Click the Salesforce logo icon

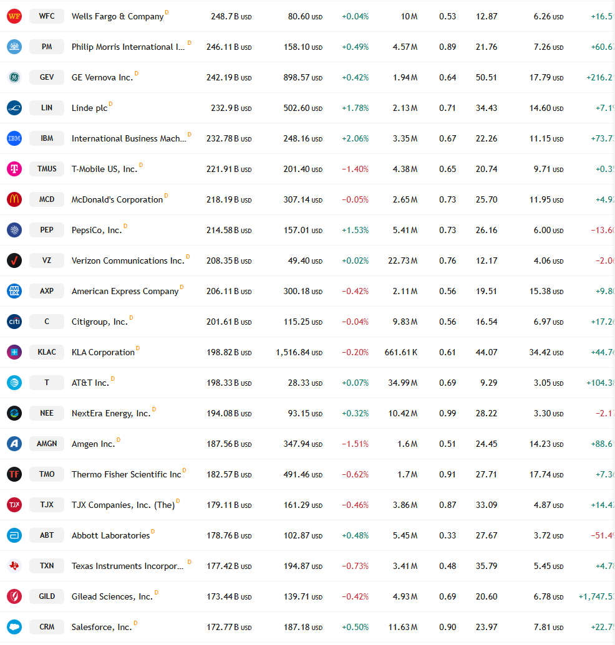pyautogui.click(x=14, y=627)
